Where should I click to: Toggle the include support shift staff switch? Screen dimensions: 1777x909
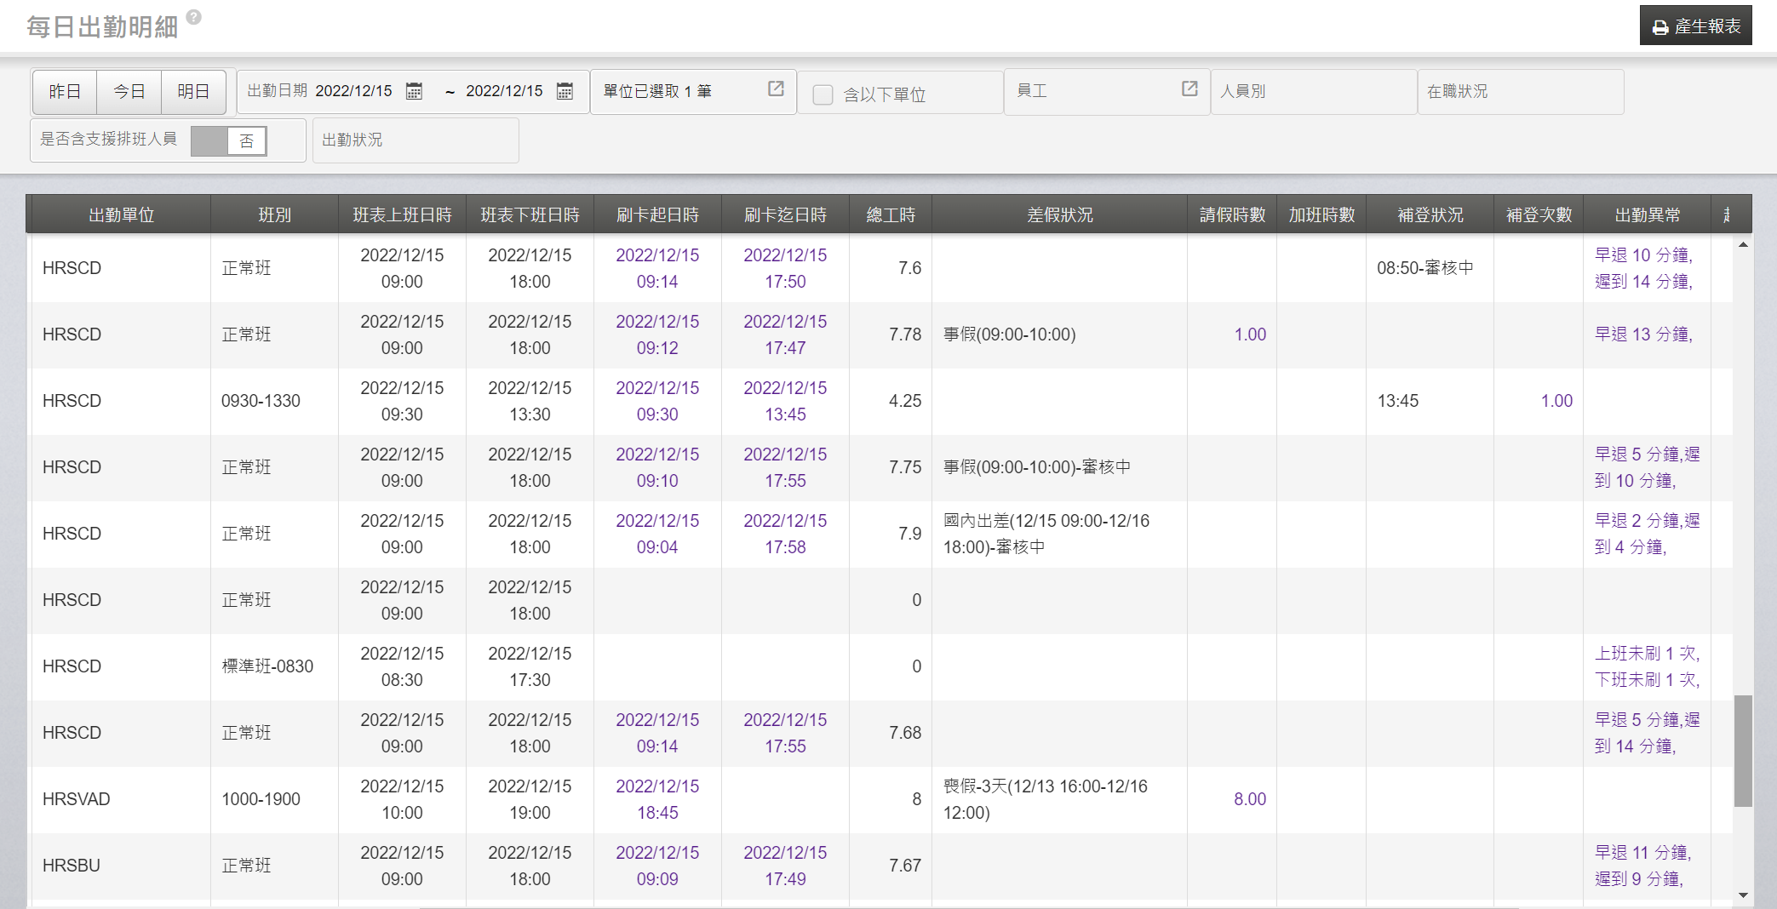(x=228, y=140)
